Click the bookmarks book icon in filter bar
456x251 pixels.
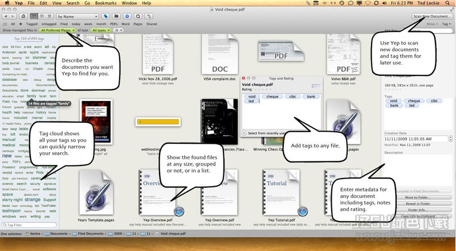click(x=5, y=24)
